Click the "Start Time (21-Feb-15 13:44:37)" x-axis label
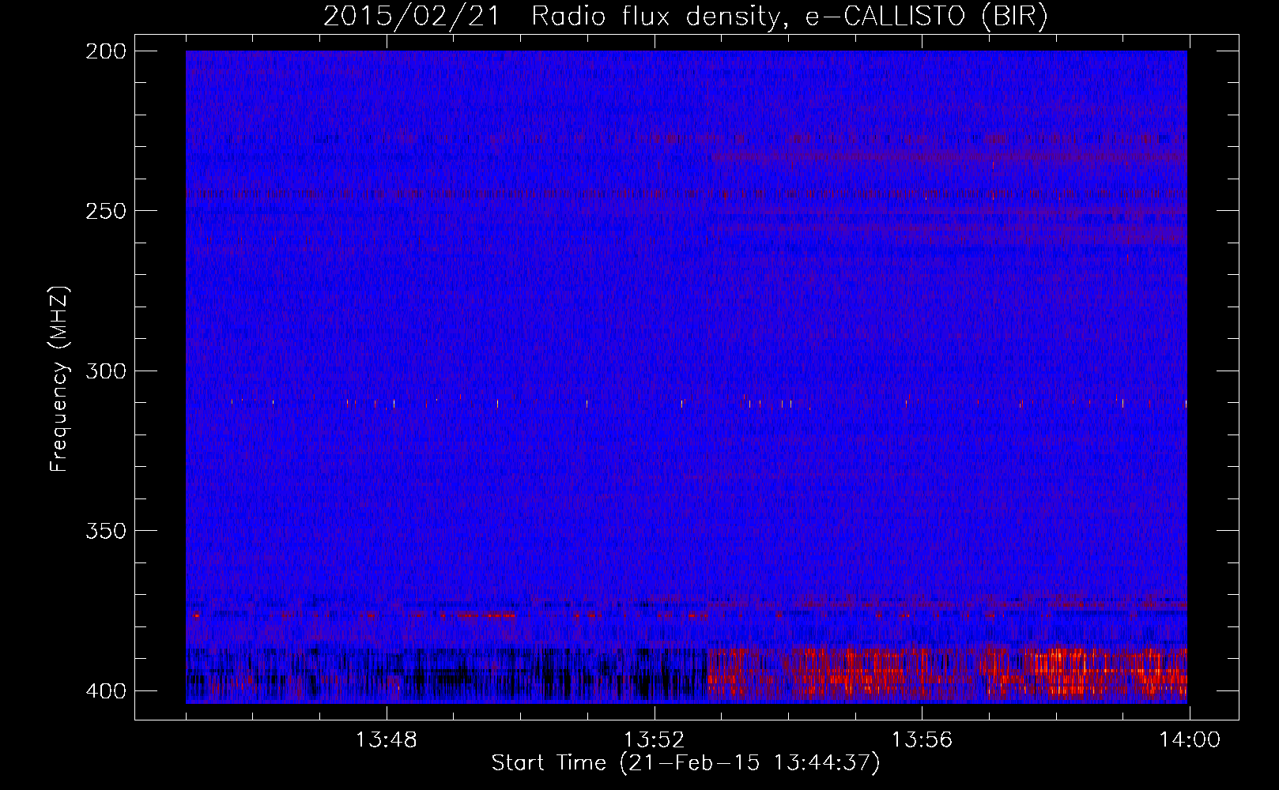 point(685,763)
